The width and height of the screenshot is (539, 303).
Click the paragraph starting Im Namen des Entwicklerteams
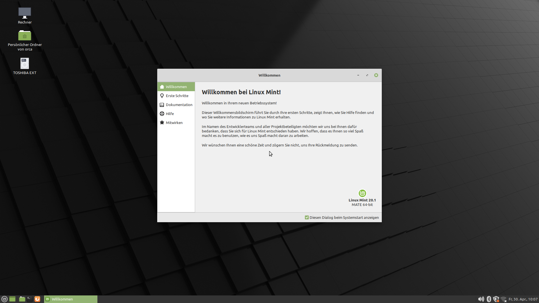point(282,131)
